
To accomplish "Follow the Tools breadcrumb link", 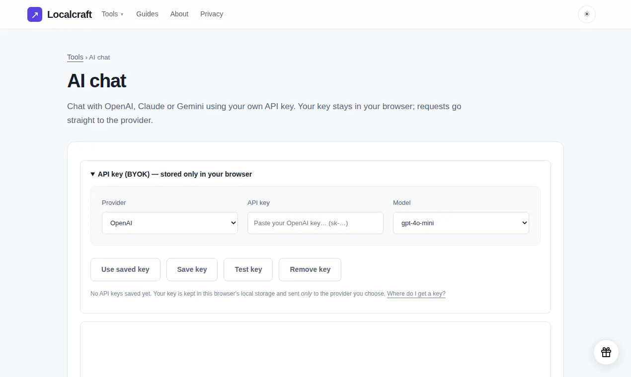I will (75, 57).
